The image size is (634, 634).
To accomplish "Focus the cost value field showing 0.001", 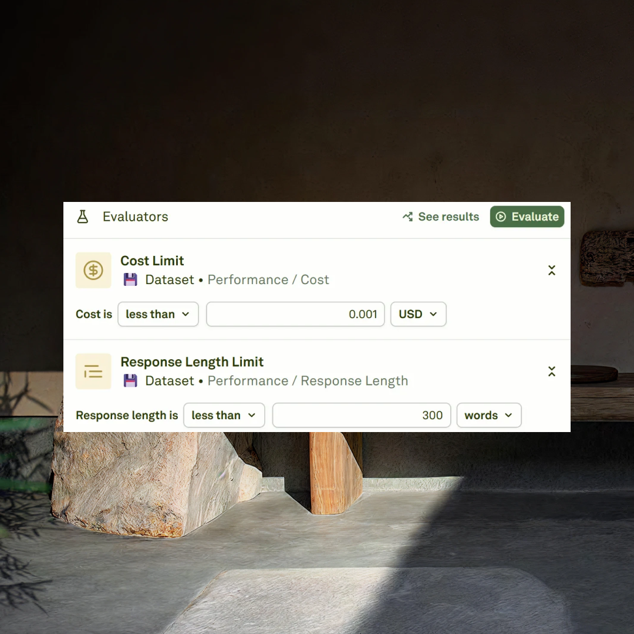I will [x=295, y=314].
